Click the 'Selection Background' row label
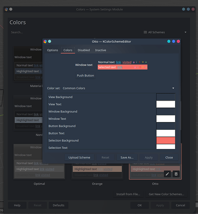The height and width of the screenshot is (214, 198). tap(63, 140)
